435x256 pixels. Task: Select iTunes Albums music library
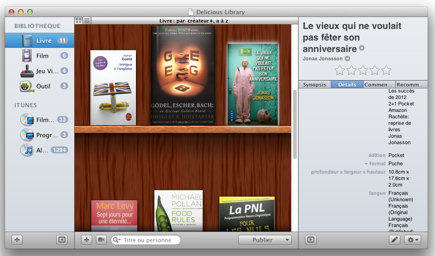pos(39,150)
